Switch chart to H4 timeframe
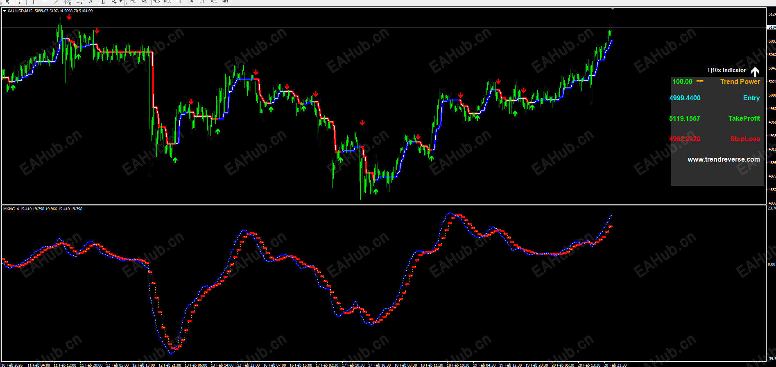The width and height of the screenshot is (776, 367). click(x=190, y=2)
